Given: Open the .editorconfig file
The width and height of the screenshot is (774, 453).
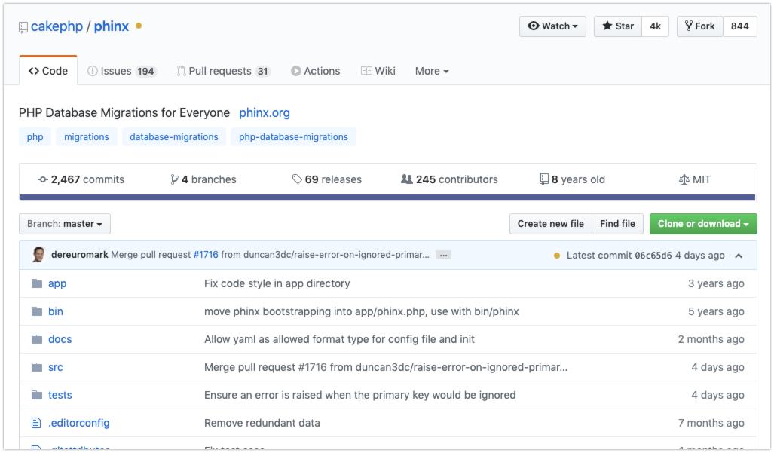Looking at the screenshot, I should pyautogui.click(x=79, y=423).
